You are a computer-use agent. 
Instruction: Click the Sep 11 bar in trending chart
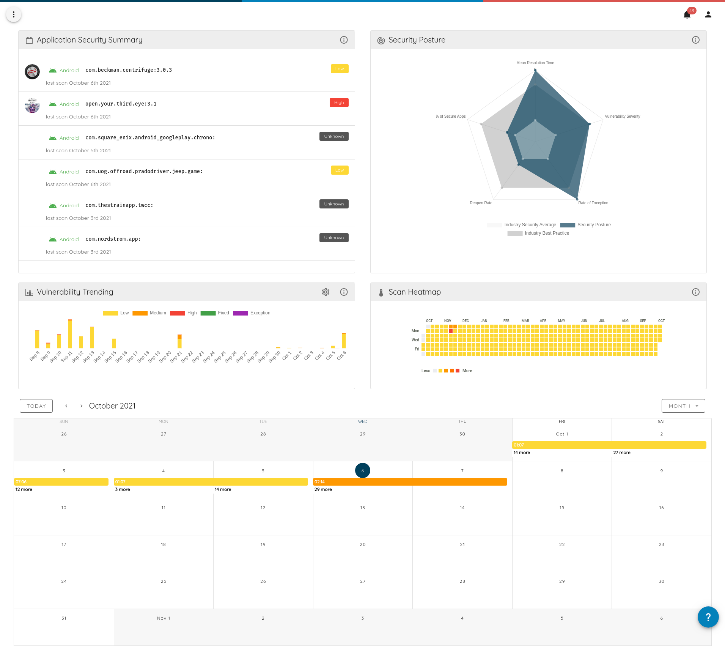[70, 334]
